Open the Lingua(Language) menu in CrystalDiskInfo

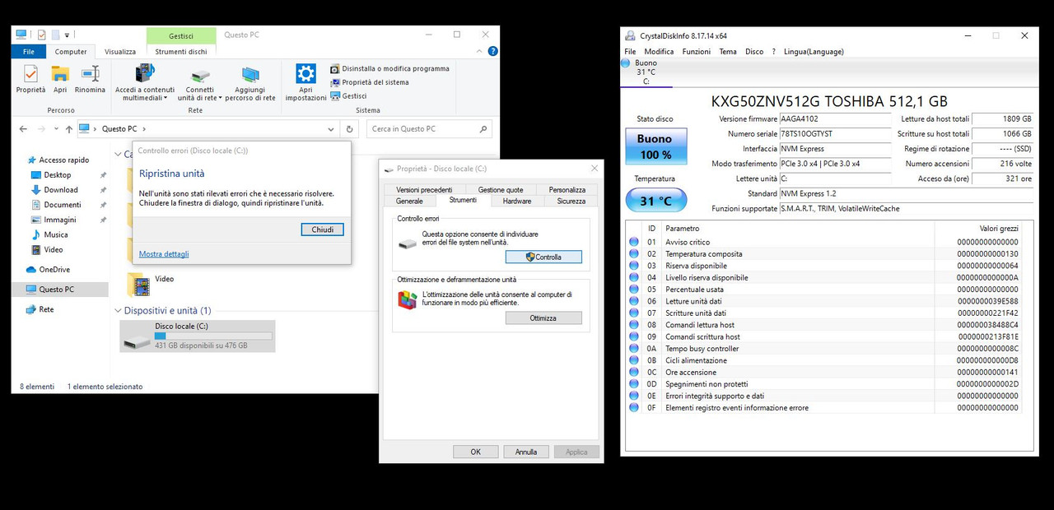[814, 51]
